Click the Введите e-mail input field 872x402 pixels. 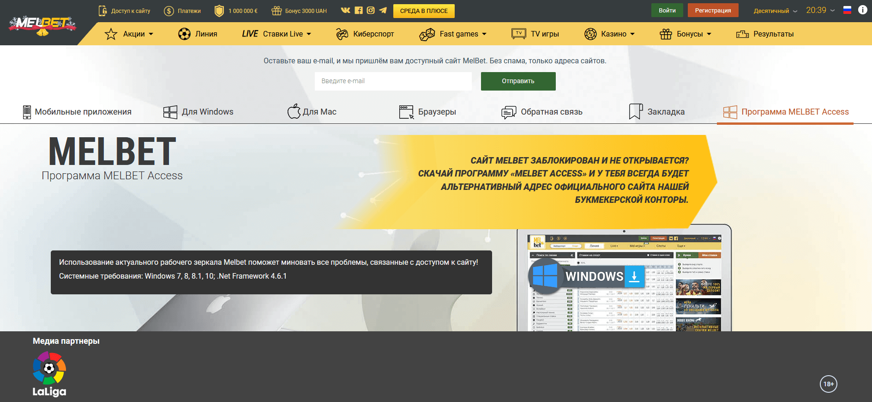tap(393, 81)
